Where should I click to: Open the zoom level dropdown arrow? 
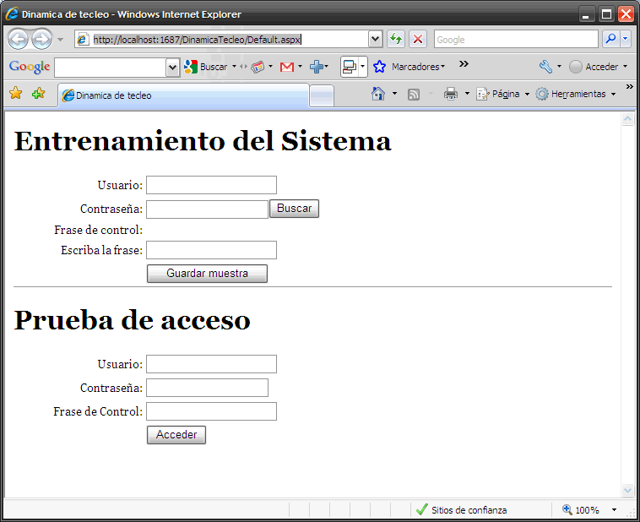[x=614, y=509]
